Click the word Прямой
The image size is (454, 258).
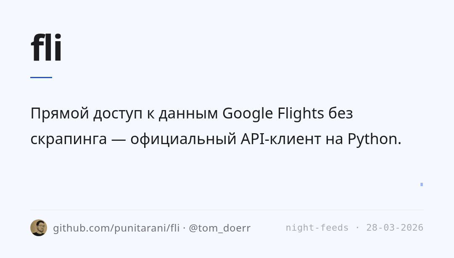(x=60, y=113)
